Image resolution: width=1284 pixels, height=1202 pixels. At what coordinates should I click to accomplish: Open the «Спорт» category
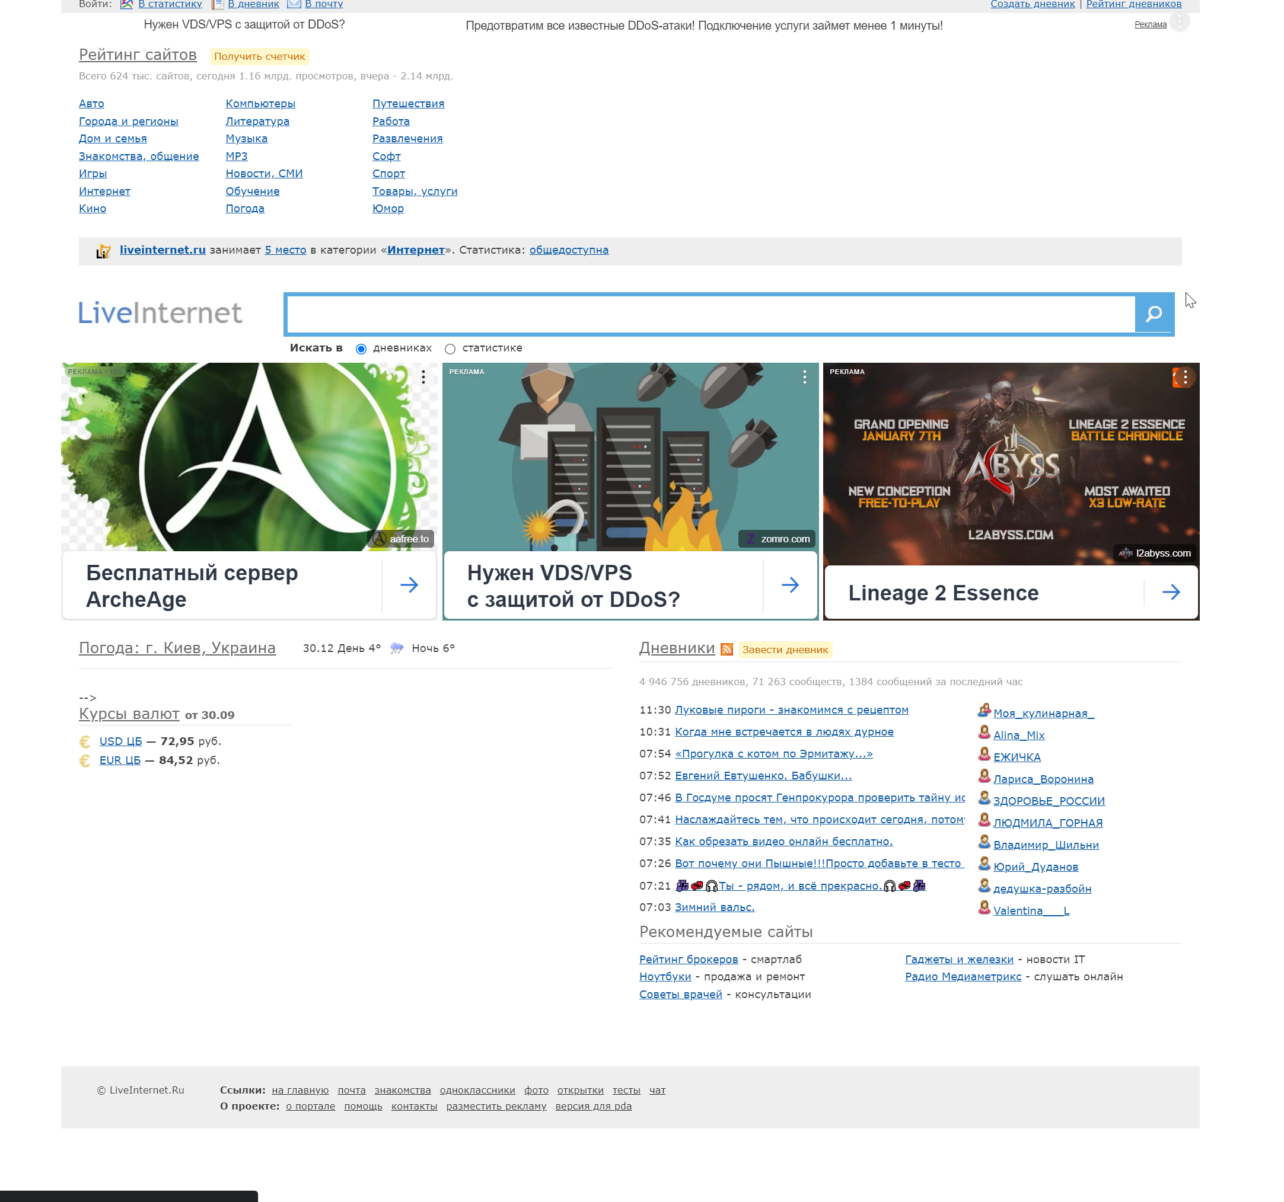389,173
